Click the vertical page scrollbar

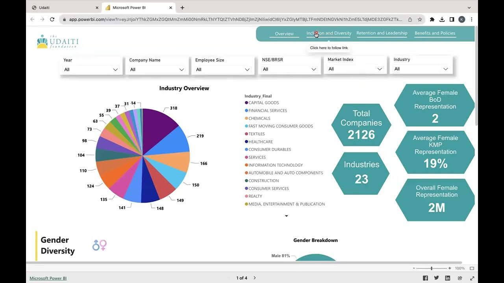click(x=476, y=75)
